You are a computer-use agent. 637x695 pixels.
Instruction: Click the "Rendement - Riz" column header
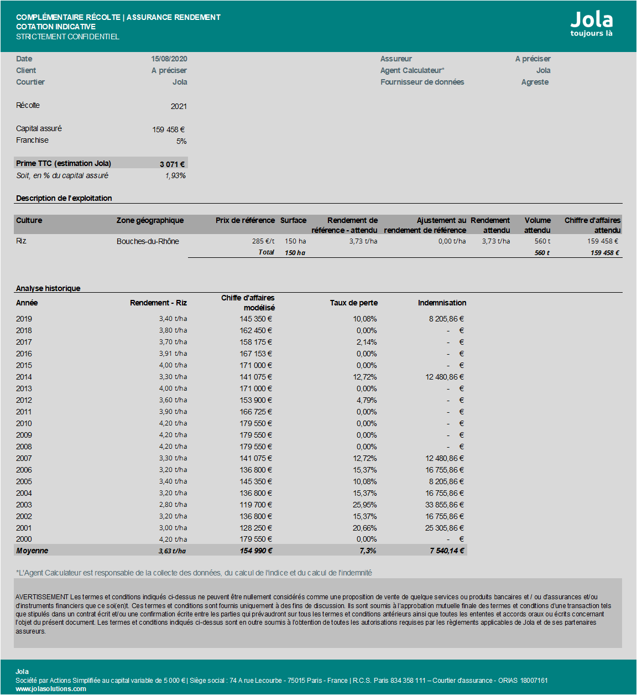click(158, 303)
